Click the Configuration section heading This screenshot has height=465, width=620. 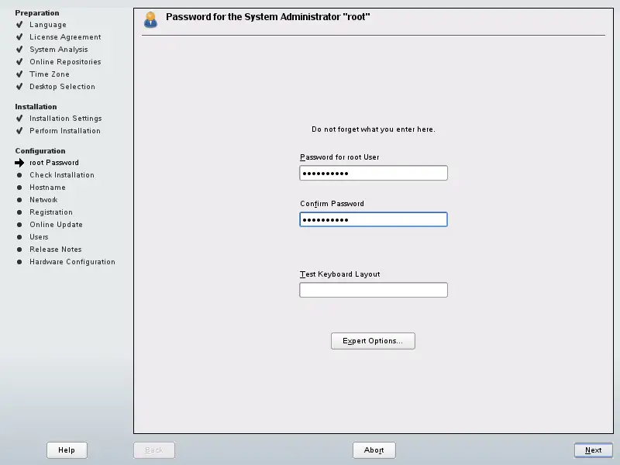40,150
